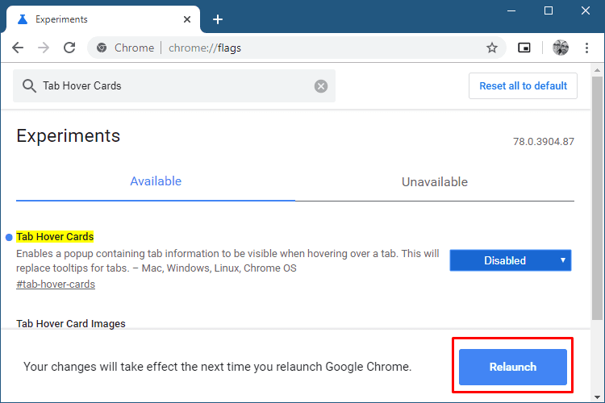Open the user profile avatar
Image resolution: width=605 pixels, height=403 pixels.
[561, 48]
